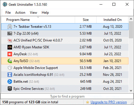Click the 7+ Taskbar Tweaker program icon
The image size is (134, 105).
coord(10,27)
